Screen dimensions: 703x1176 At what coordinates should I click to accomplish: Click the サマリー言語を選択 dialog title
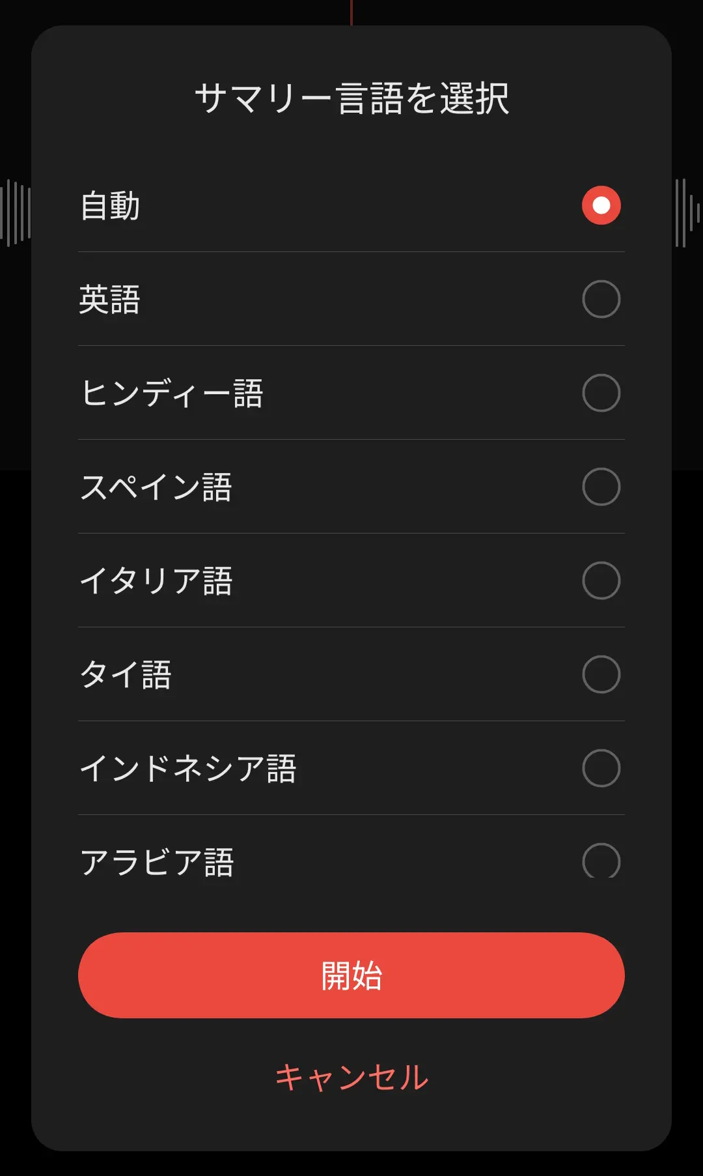pos(351,99)
